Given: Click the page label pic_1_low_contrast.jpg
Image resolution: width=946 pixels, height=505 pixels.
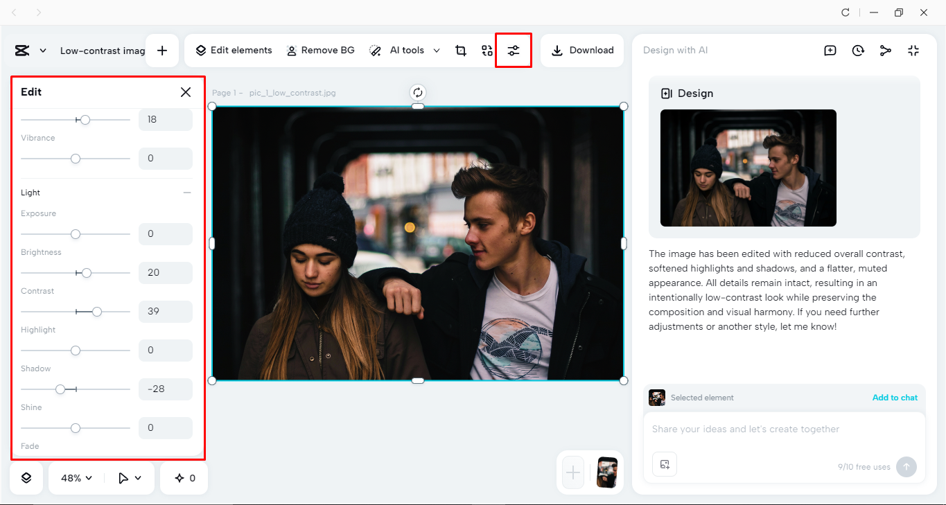Looking at the screenshot, I should coord(292,93).
